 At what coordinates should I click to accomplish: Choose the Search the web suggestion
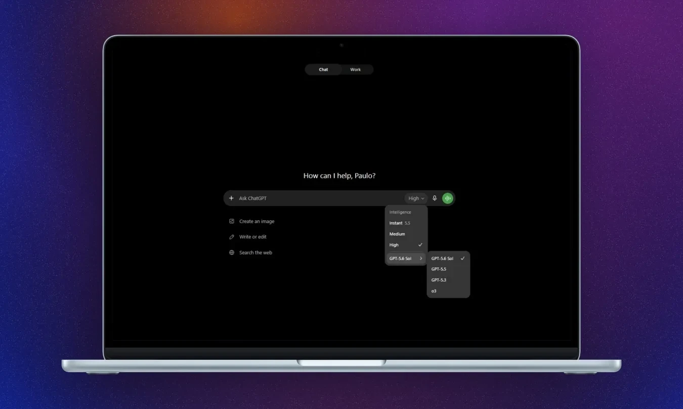point(251,252)
